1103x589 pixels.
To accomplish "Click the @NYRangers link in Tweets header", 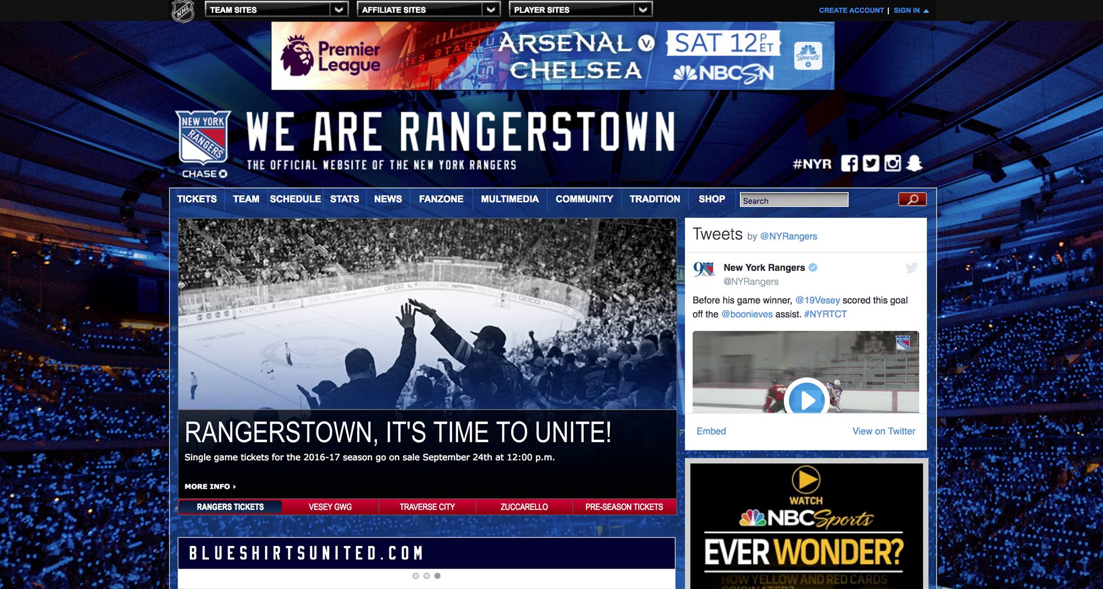I will coord(788,236).
